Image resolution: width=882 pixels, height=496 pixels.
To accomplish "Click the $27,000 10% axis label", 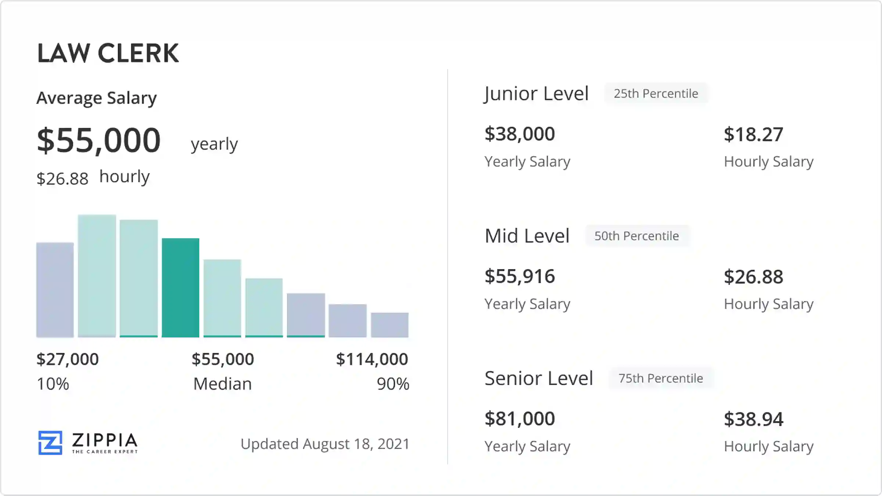I will 68,359.
